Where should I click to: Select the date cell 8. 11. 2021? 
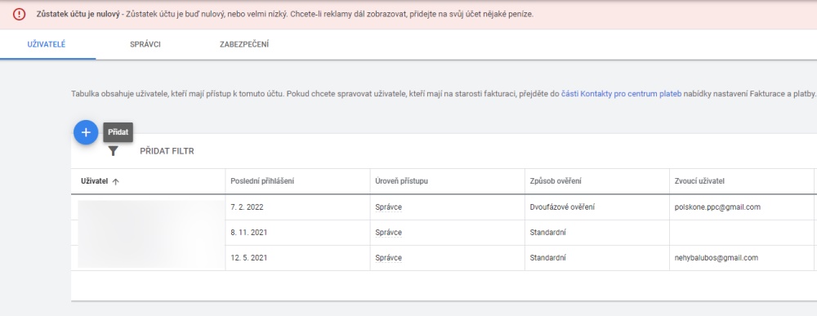(x=249, y=233)
